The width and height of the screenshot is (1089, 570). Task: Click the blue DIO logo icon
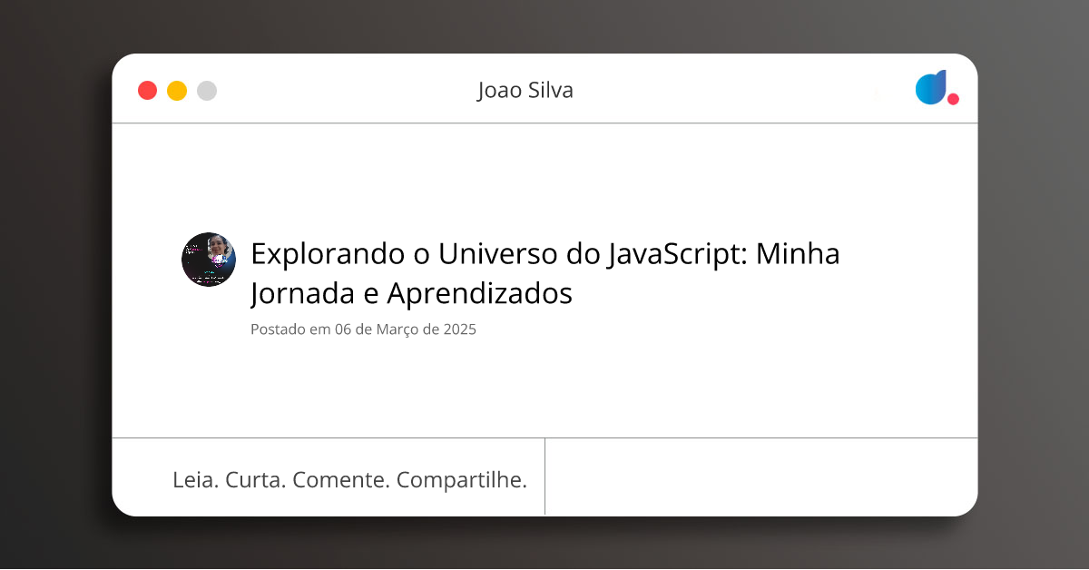pyautogui.click(x=931, y=87)
